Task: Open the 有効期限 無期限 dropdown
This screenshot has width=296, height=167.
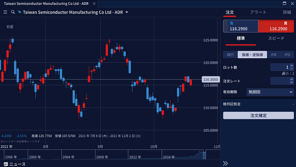Action: pos(270,92)
